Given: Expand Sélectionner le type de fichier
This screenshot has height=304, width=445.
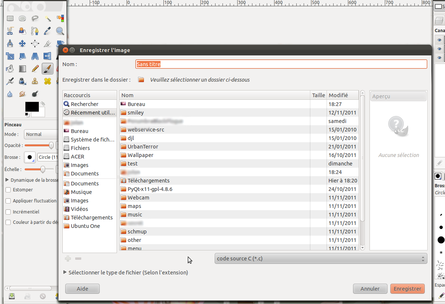Looking at the screenshot, I should [65, 273].
